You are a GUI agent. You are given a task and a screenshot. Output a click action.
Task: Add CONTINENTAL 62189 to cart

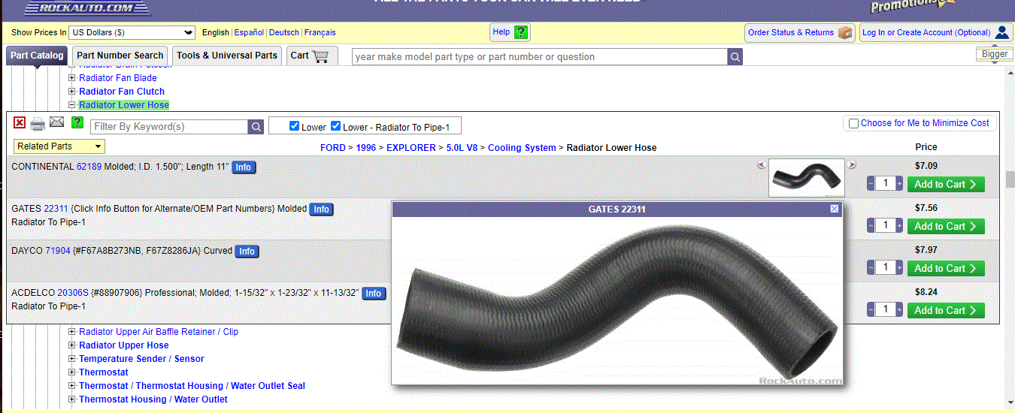tap(946, 184)
